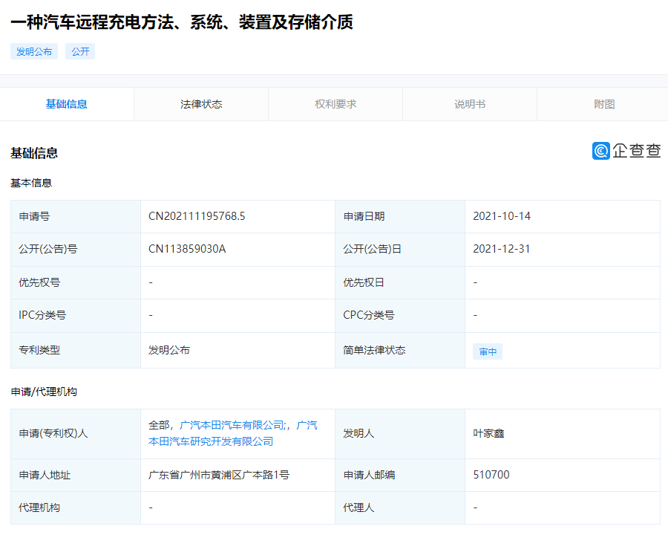The height and width of the screenshot is (535, 668).
Task: Go to the 附图 tab
Action: tap(604, 104)
